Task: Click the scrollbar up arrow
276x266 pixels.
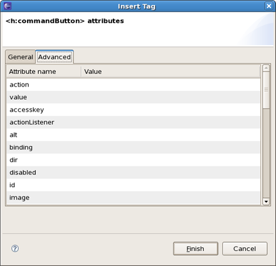Action: [266, 68]
